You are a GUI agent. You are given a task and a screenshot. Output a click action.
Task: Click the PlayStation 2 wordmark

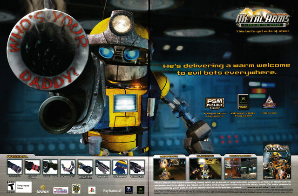tap(112, 190)
